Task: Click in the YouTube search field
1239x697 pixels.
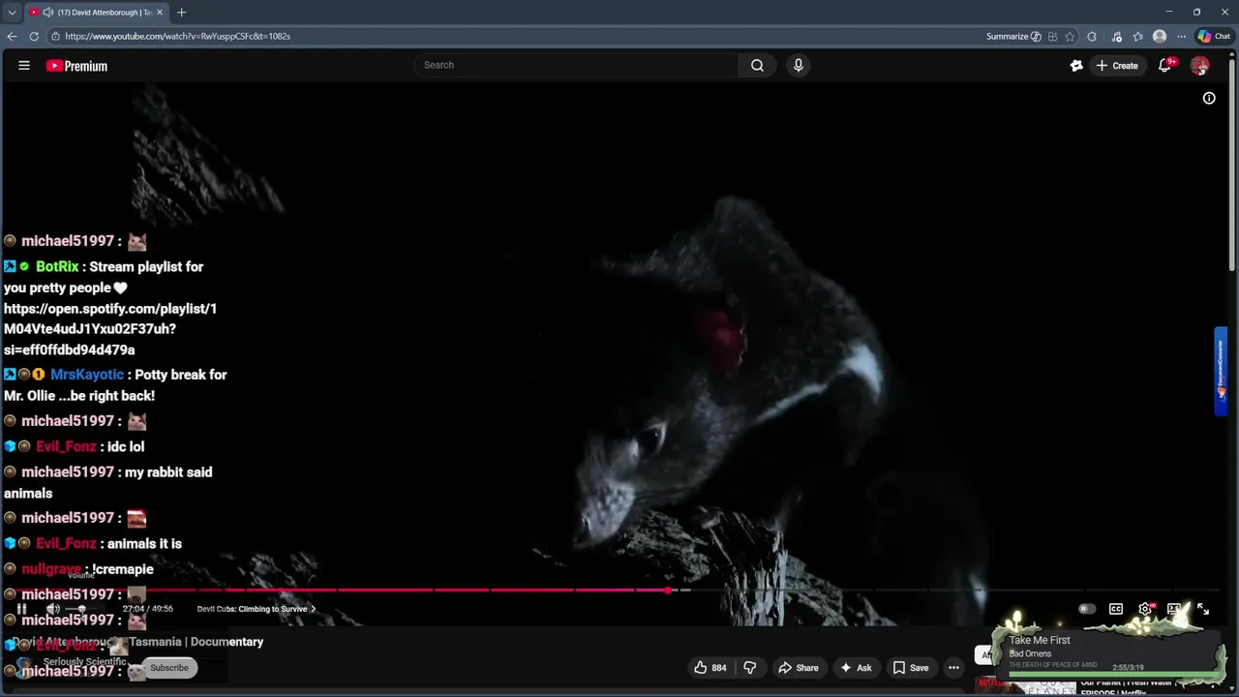Action: point(576,65)
